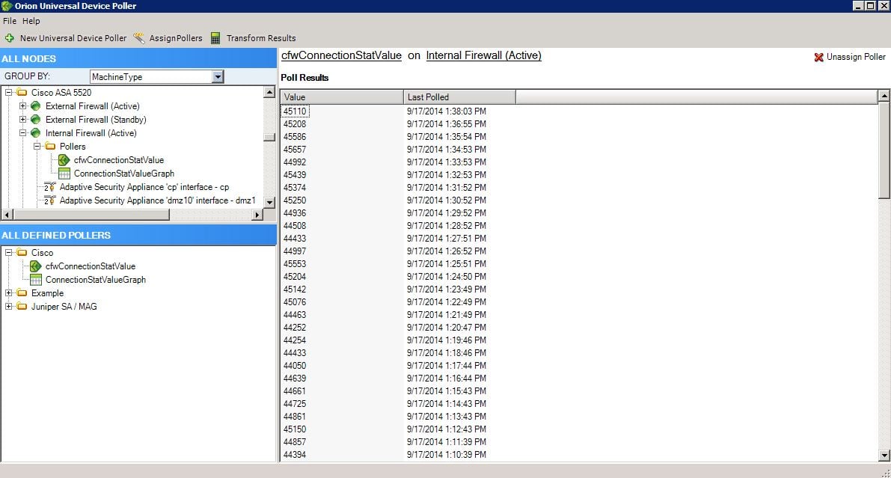Select External Firewall (Standby) tree item
This screenshot has width=891, height=478.
point(96,120)
